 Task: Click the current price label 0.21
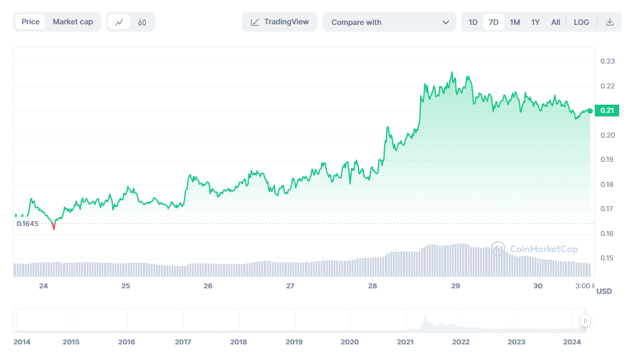pyautogui.click(x=607, y=110)
